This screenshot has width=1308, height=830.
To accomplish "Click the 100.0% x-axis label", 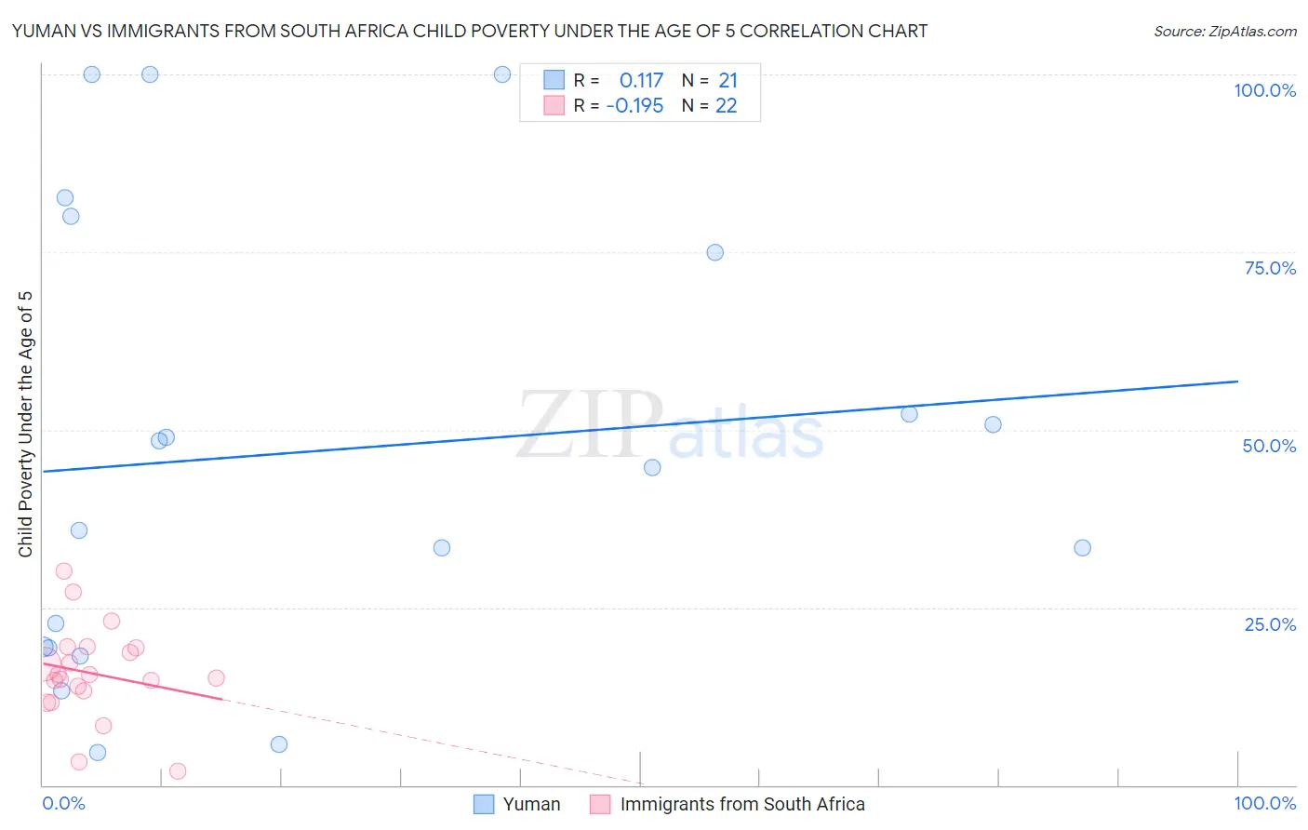I will click(1264, 803).
